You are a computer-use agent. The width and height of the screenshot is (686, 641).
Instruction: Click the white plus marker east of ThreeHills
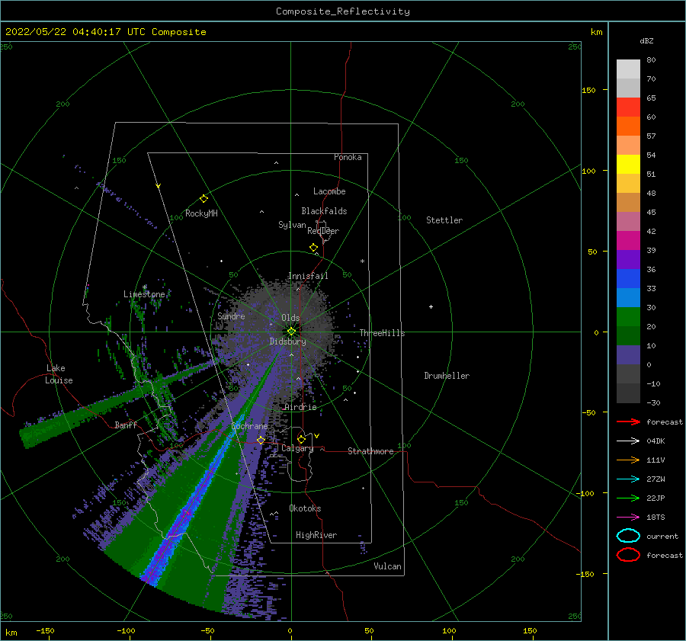tap(431, 306)
